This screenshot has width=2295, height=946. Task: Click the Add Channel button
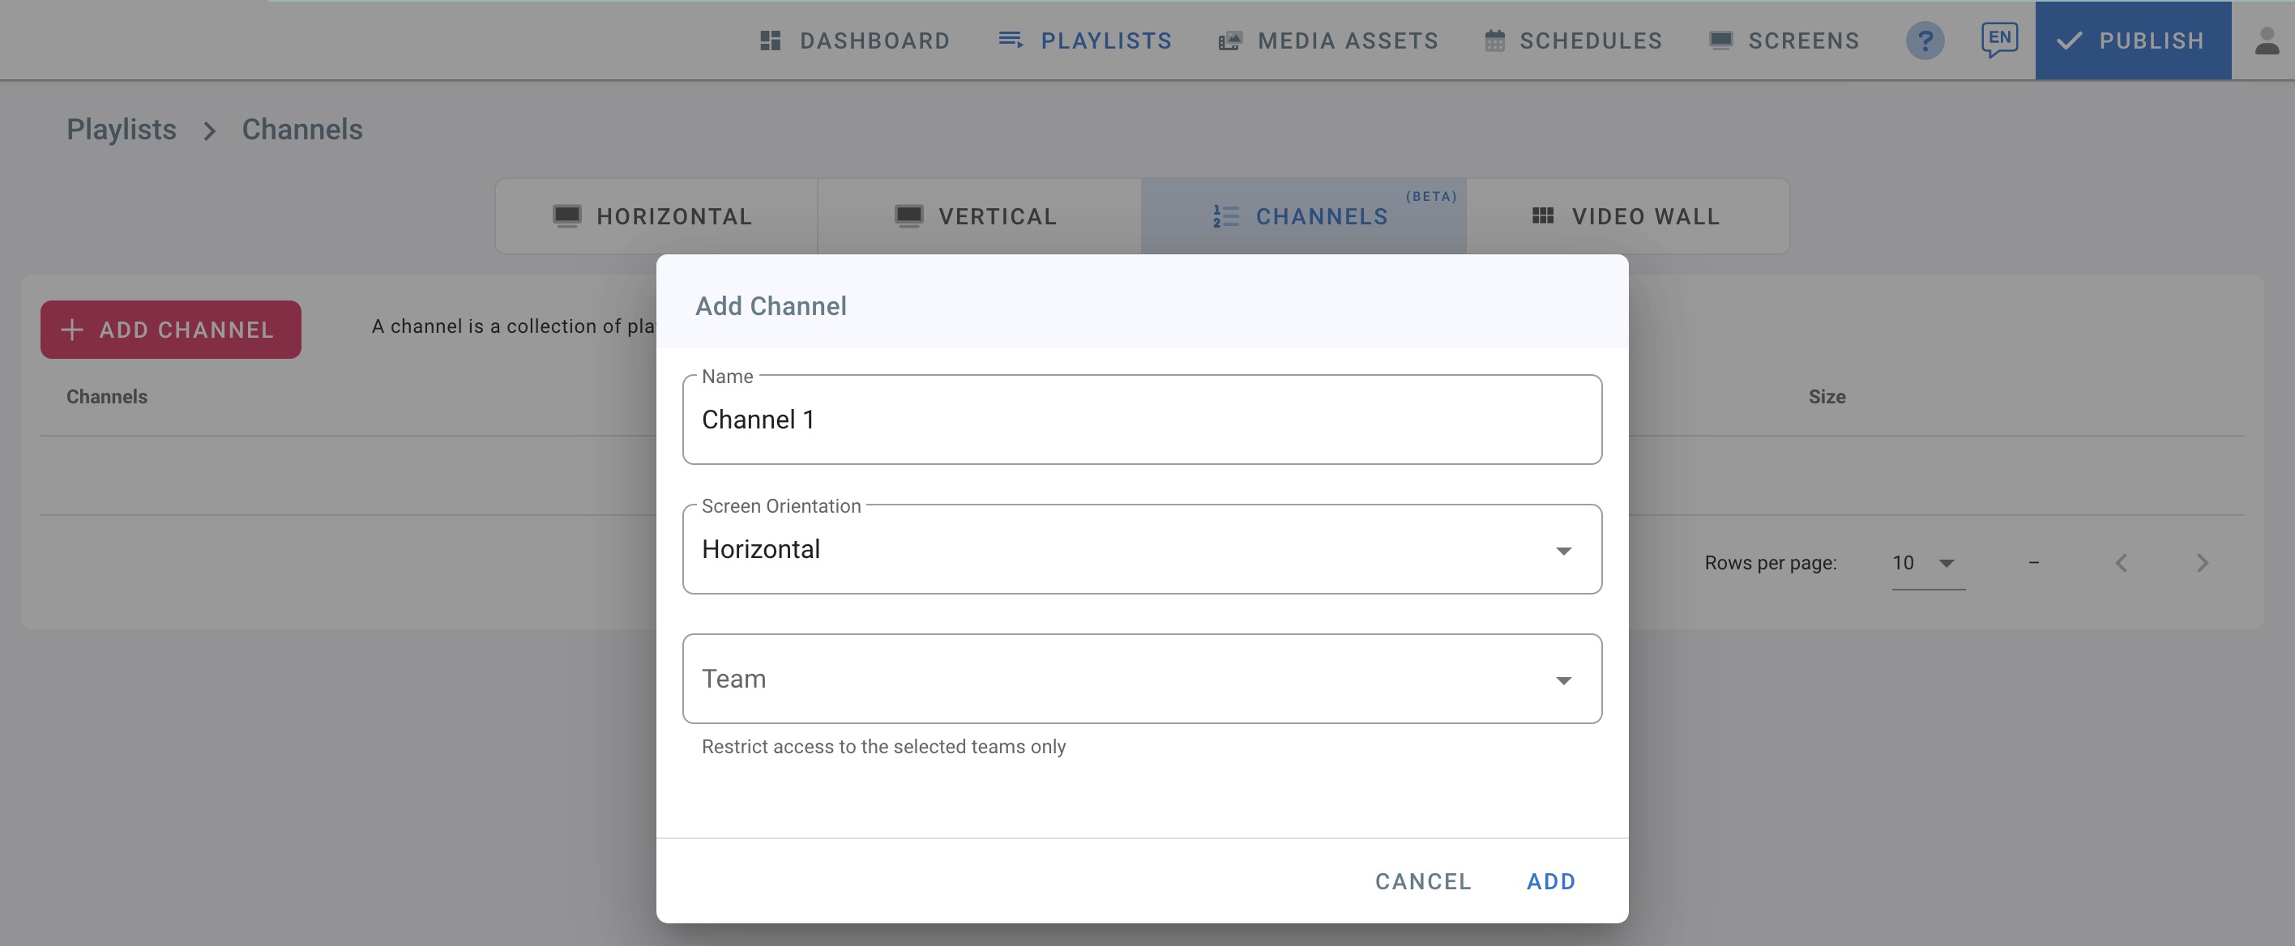(x=170, y=329)
